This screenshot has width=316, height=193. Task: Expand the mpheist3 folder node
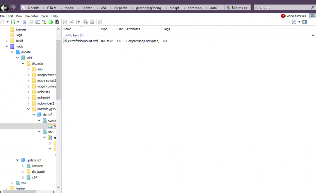pos(28,92)
